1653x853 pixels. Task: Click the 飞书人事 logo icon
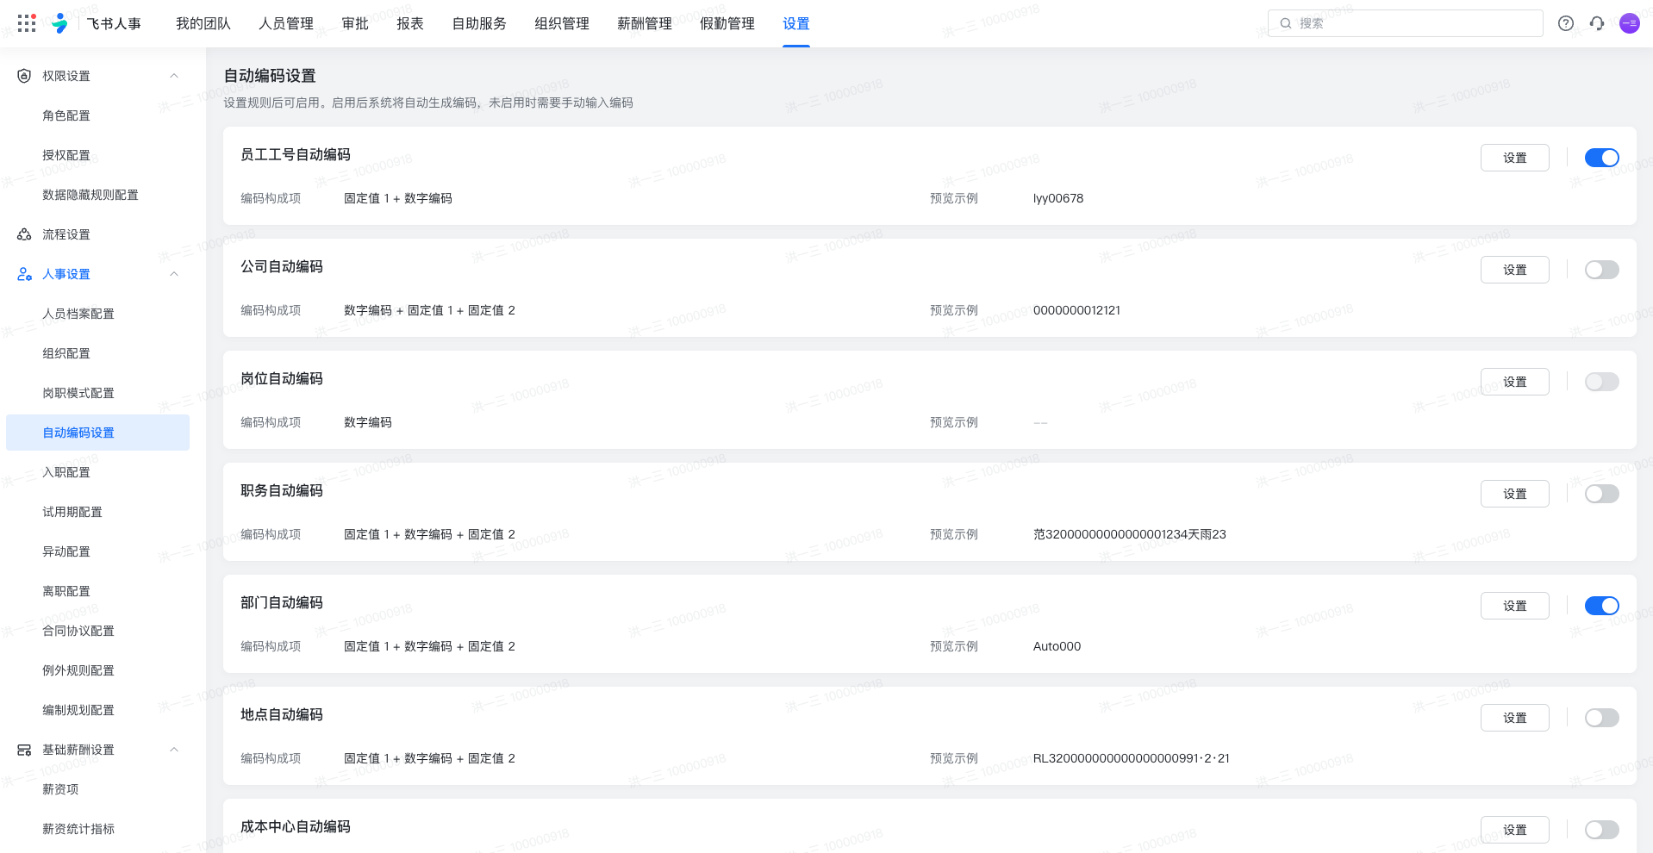pyautogui.click(x=59, y=23)
